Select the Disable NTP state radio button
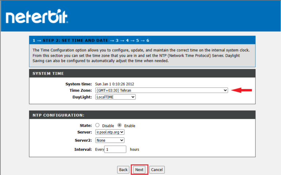The width and height of the screenshot is (281, 175). [97, 125]
